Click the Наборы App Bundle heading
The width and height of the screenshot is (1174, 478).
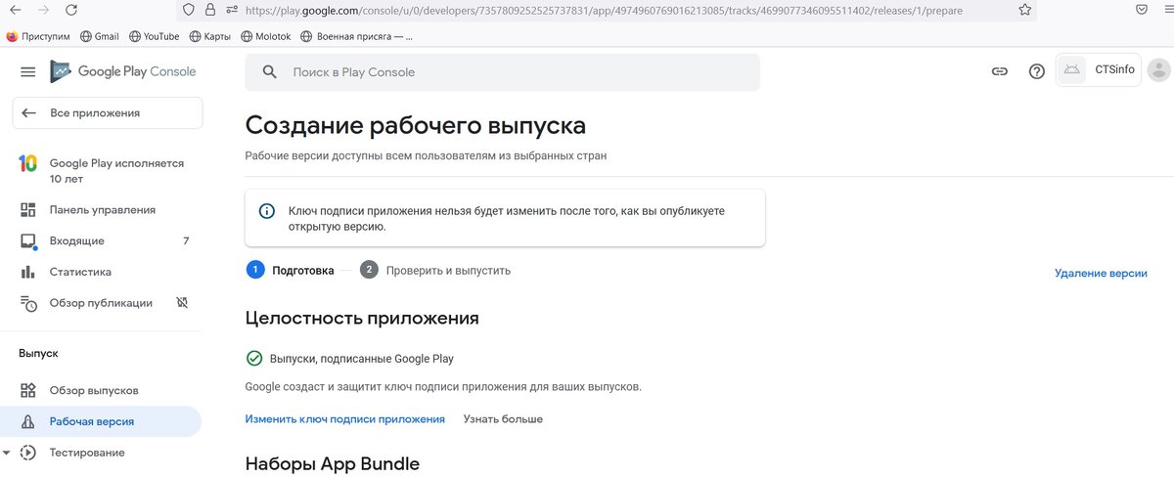pos(333,463)
